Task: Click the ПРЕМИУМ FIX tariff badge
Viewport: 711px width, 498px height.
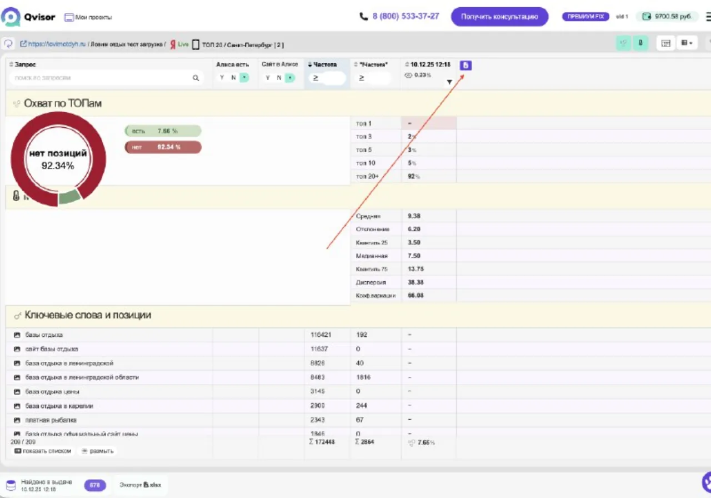Action: tap(586, 17)
